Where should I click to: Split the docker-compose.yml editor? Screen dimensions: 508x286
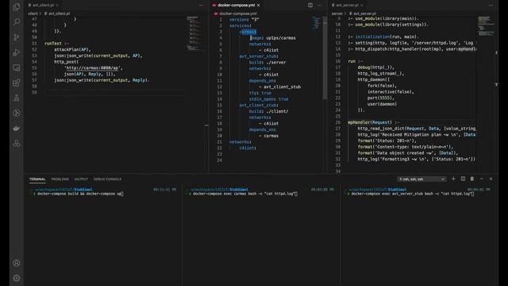310,6
